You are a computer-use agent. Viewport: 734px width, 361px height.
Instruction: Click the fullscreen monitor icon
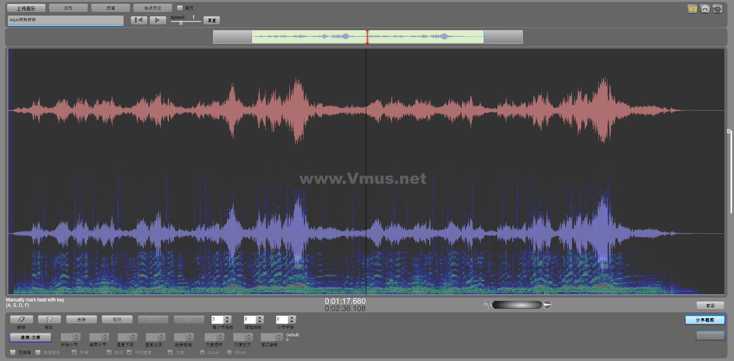pyautogui.click(x=717, y=9)
